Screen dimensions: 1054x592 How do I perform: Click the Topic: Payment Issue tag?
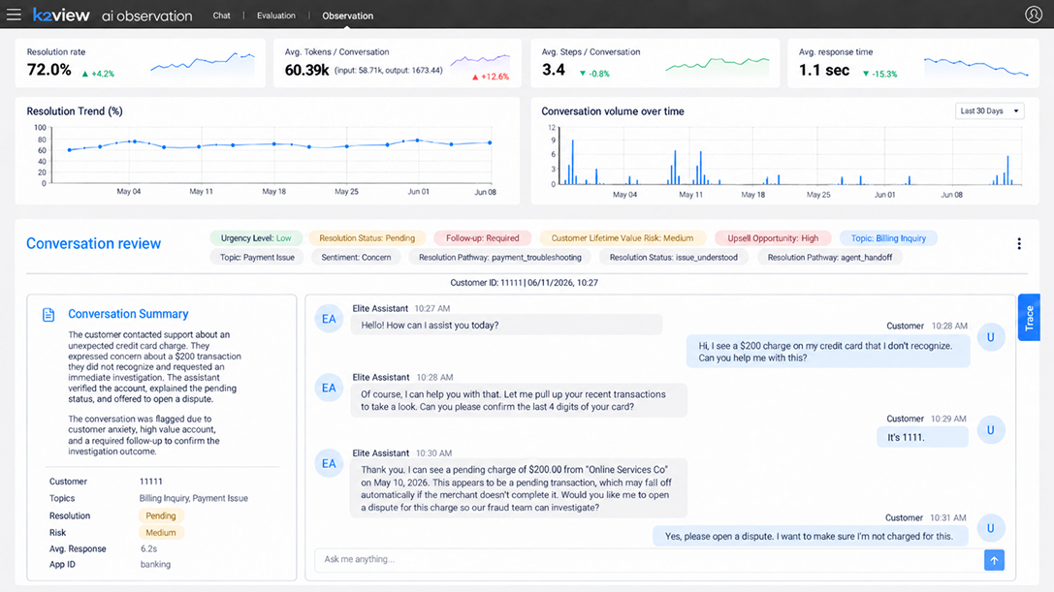point(257,258)
